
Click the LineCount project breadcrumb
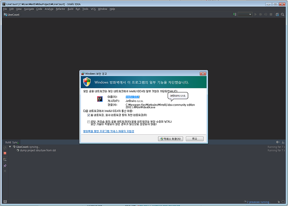pyautogui.click(x=12, y=14)
